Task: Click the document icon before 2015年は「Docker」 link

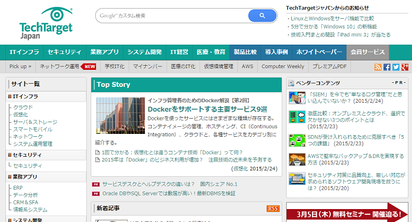Action: click(x=98, y=160)
